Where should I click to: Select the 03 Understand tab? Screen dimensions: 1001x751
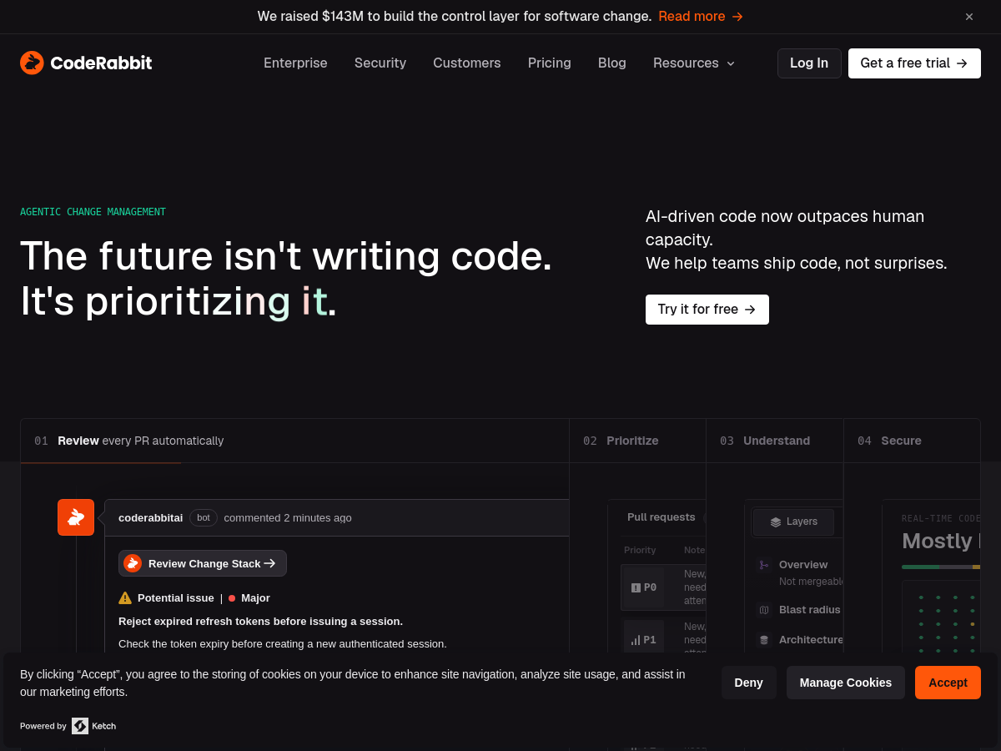775,441
